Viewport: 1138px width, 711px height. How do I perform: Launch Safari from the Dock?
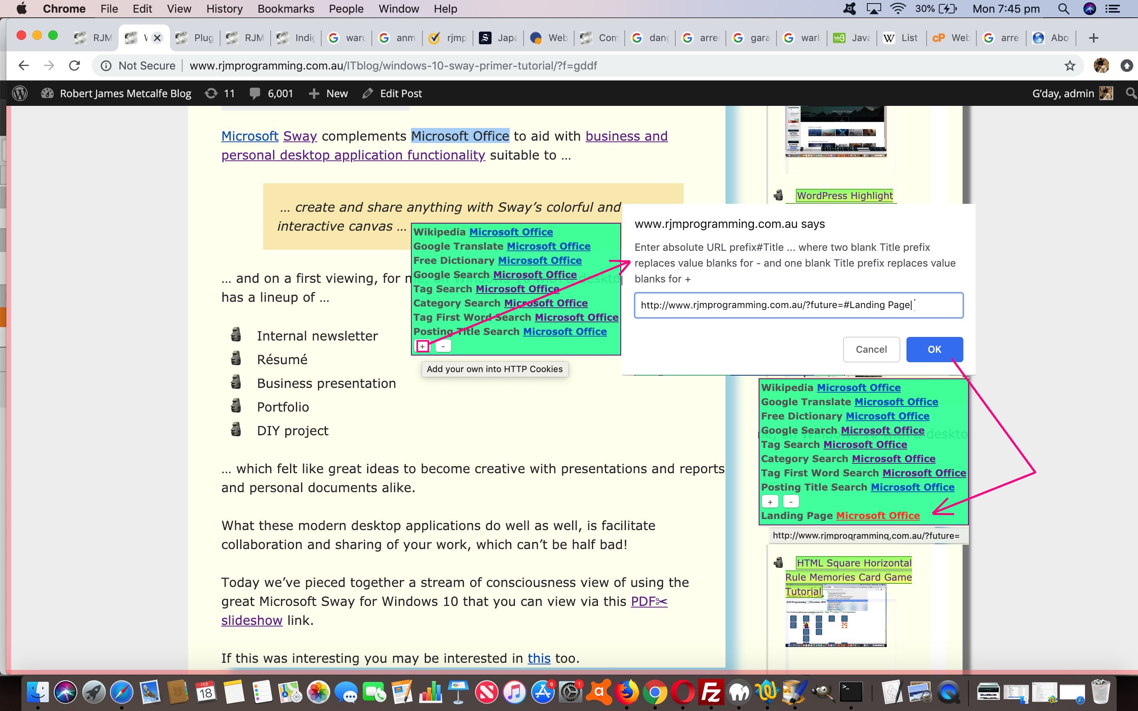point(121,692)
